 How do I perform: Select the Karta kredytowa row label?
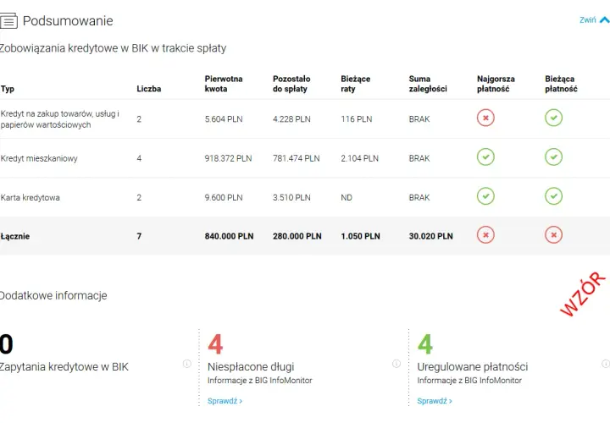coord(30,198)
